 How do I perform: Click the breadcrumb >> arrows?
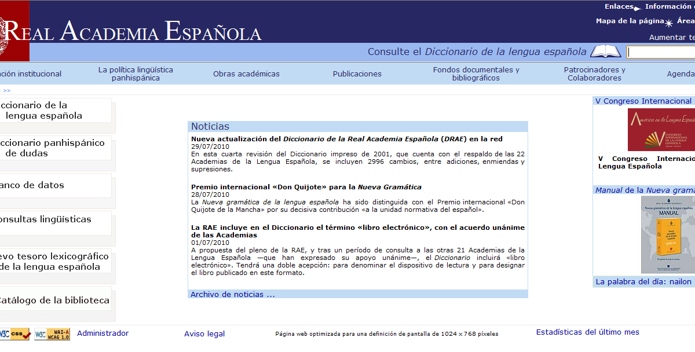pyautogui.click(x=7, y=90)
